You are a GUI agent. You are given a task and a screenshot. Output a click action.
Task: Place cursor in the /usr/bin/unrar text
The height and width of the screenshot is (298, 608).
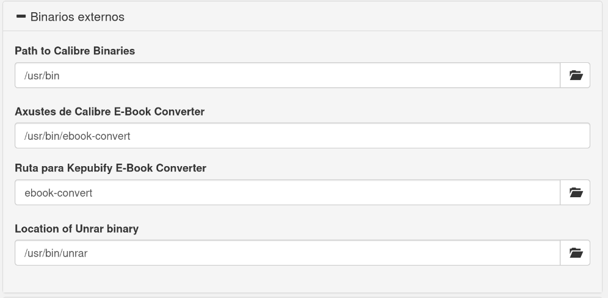pyautogui.click(x=56, y=253)
